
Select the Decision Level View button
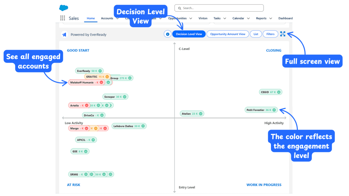tap(189, 34)
